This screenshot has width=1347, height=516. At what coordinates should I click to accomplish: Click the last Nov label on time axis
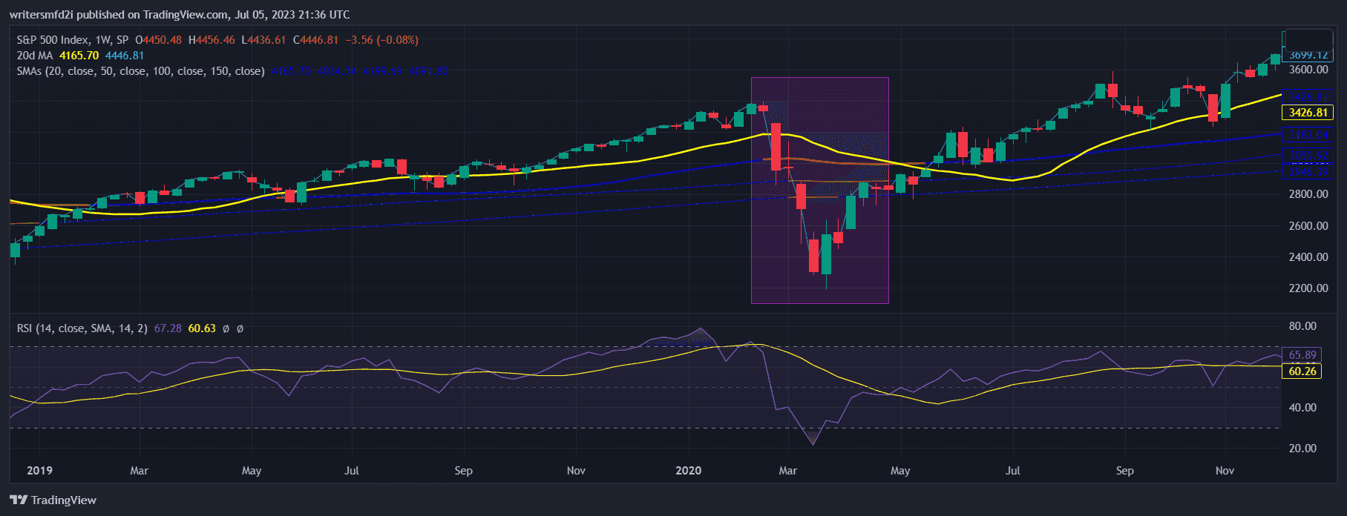point(1225,471)
